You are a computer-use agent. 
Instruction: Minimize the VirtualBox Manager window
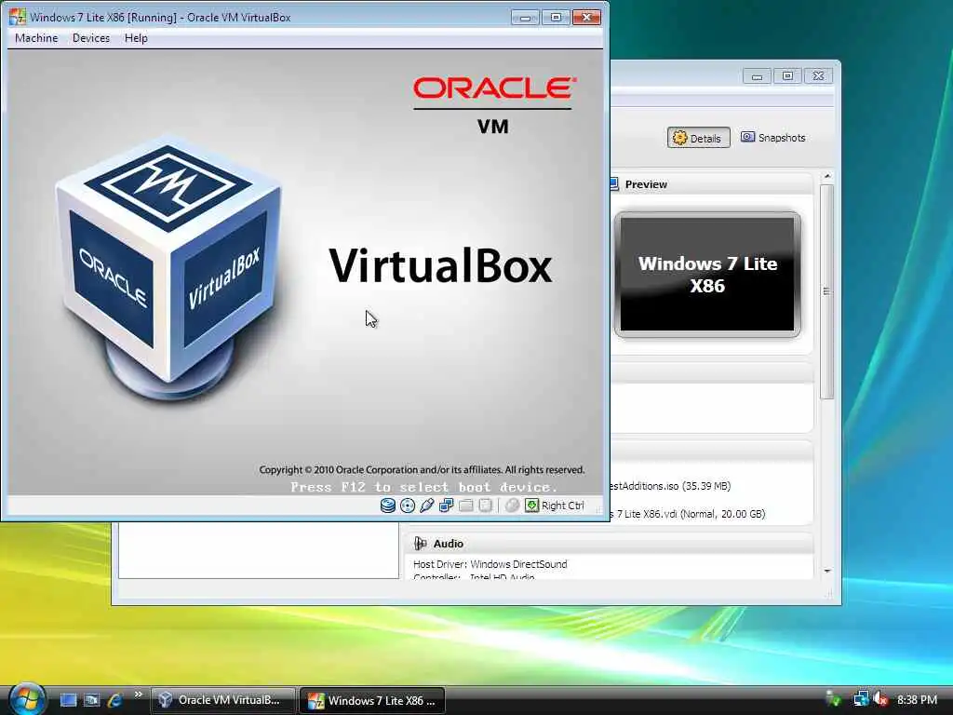pyautogui.click(x=757, y=76)
